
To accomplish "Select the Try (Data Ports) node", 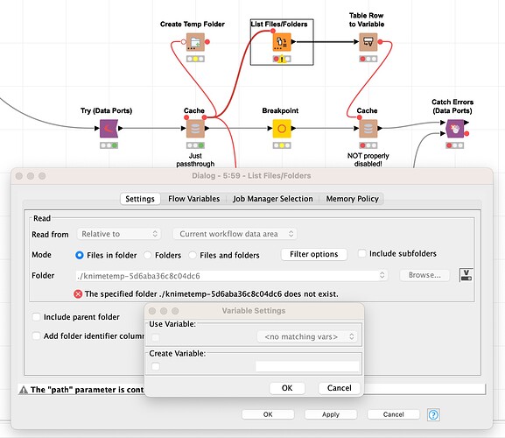I will (x=109, y=128).
